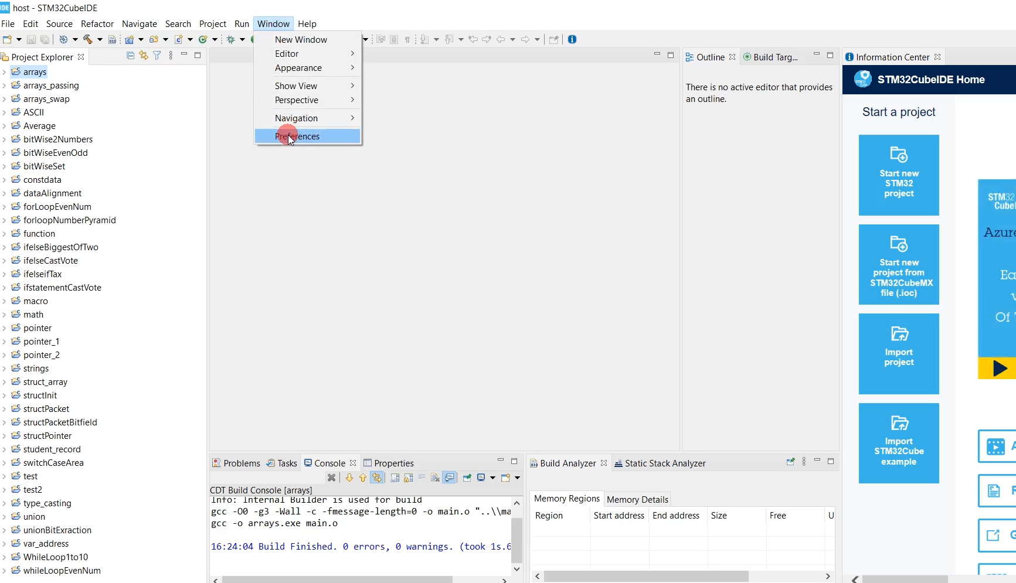Image resolution: width=1016 pixels, height=583 pixels.
Task: Click the Debug bug icon
Action: click(x=230, y=39)
